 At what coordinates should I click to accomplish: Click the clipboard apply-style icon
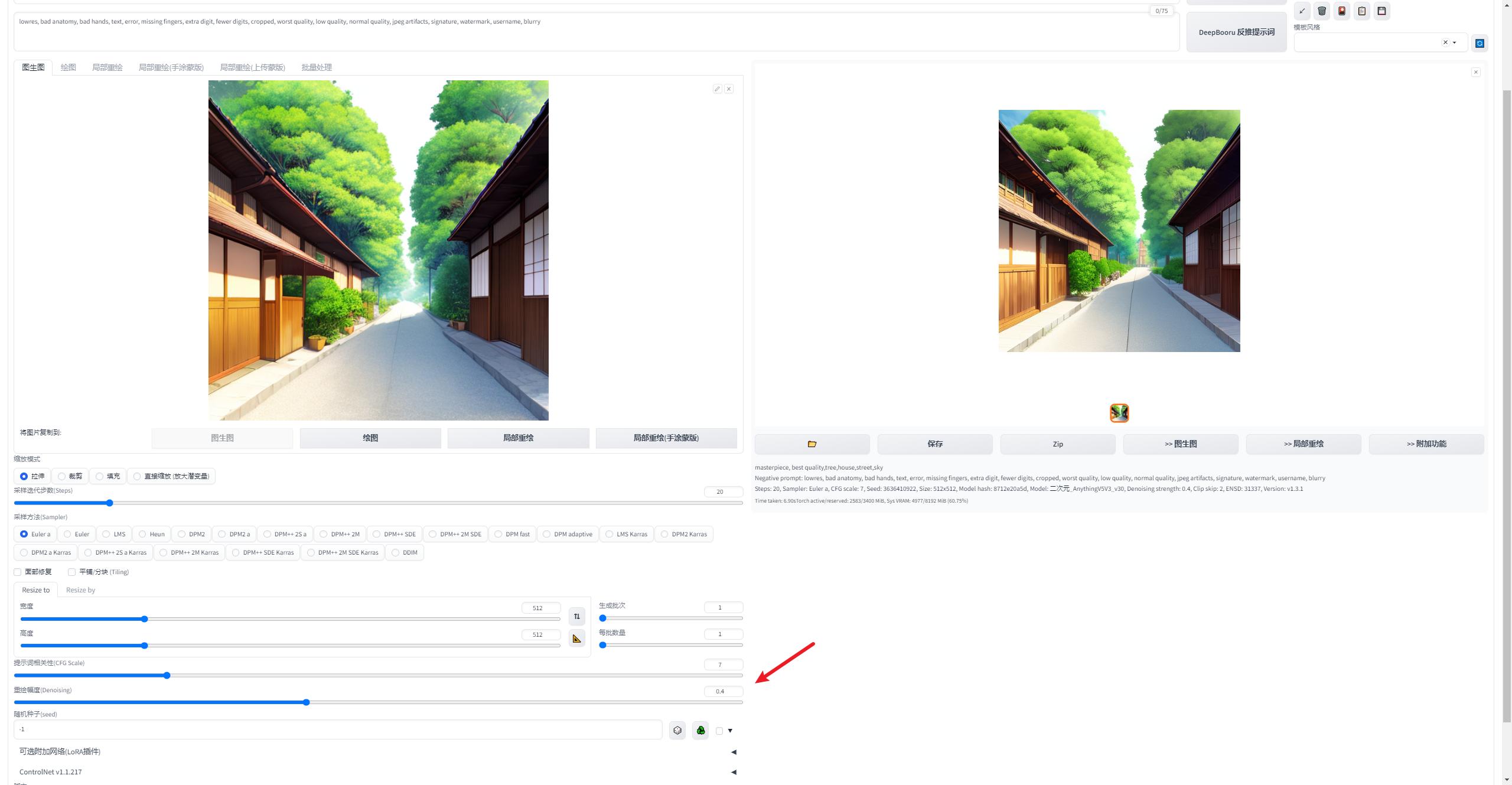[x=1361, y=11]
